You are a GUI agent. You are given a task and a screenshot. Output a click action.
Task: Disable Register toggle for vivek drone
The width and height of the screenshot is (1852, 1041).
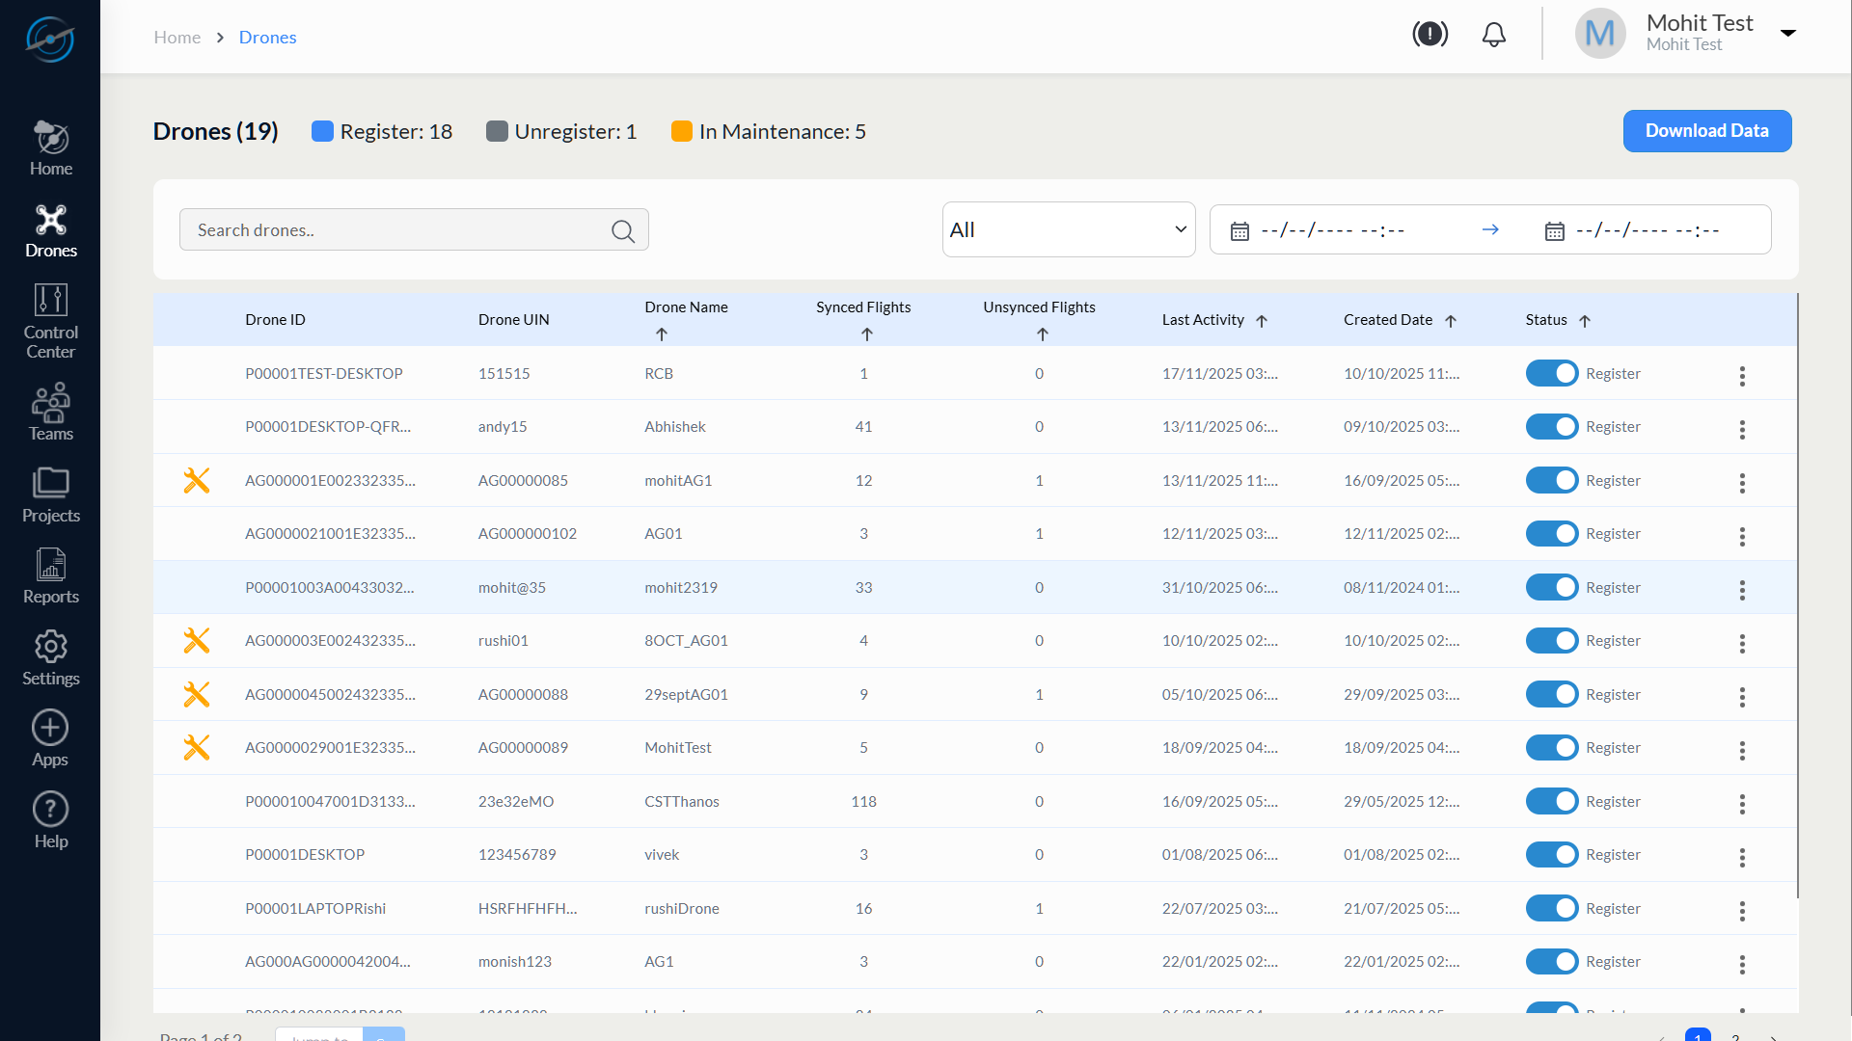tap(1551, 855)
